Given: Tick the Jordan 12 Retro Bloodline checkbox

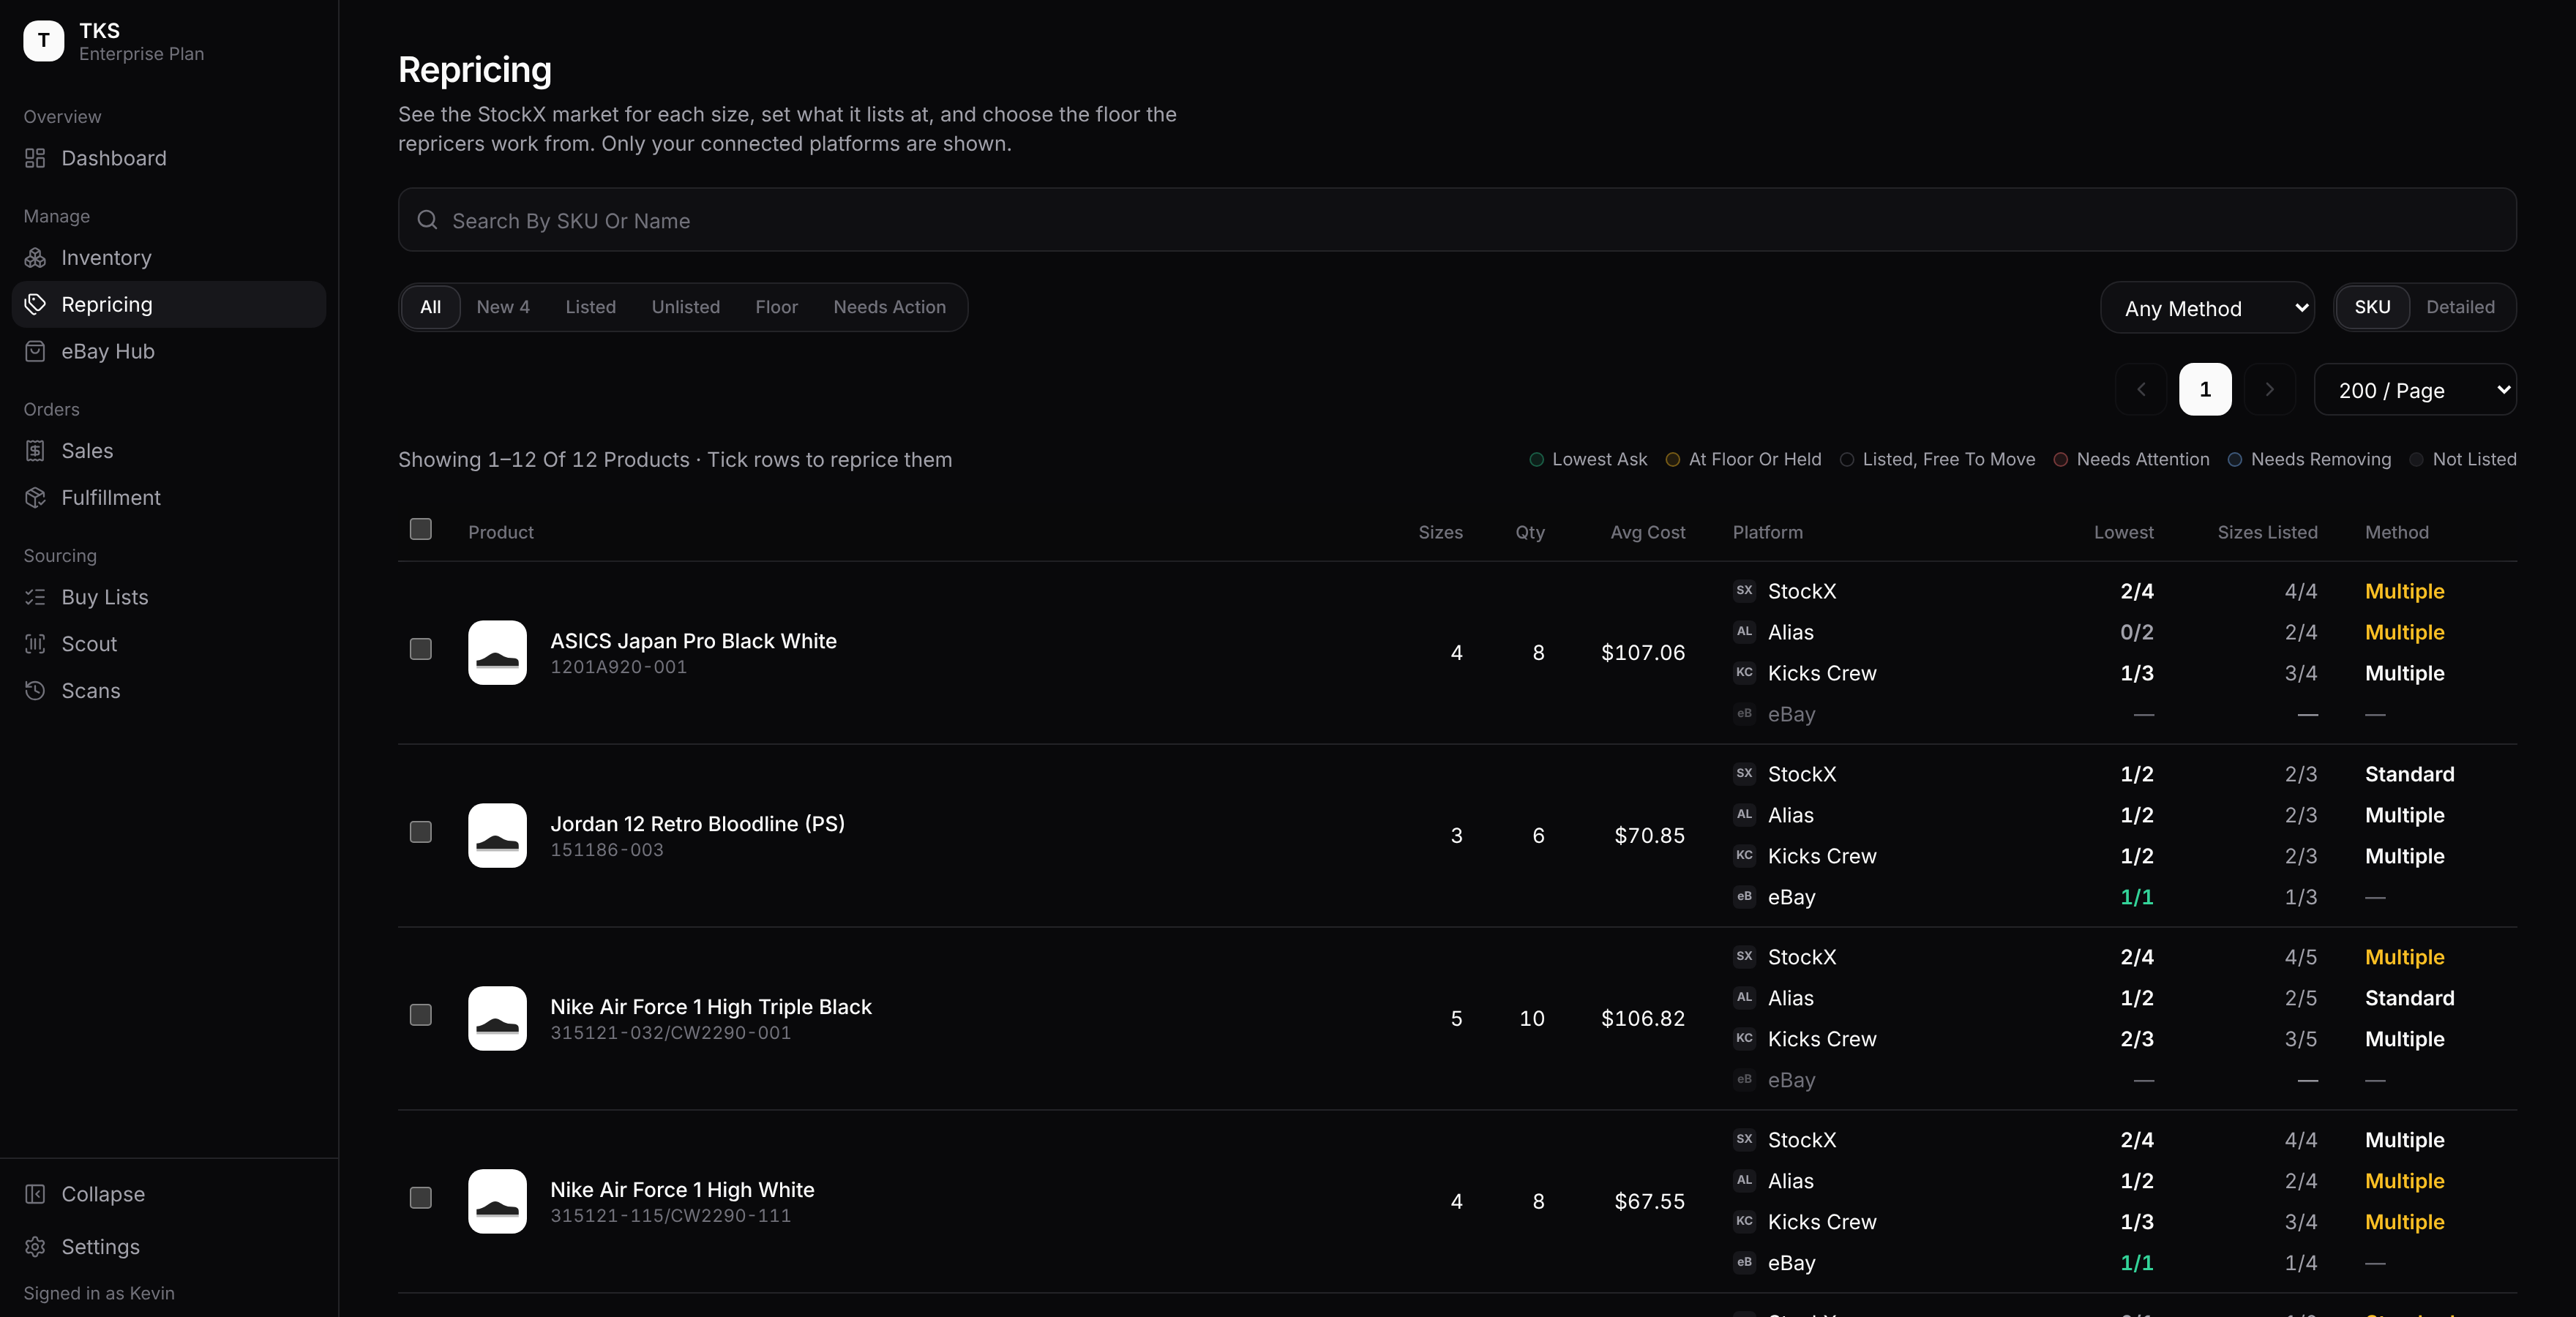Looking at the screenshot, I should [421, 832].
